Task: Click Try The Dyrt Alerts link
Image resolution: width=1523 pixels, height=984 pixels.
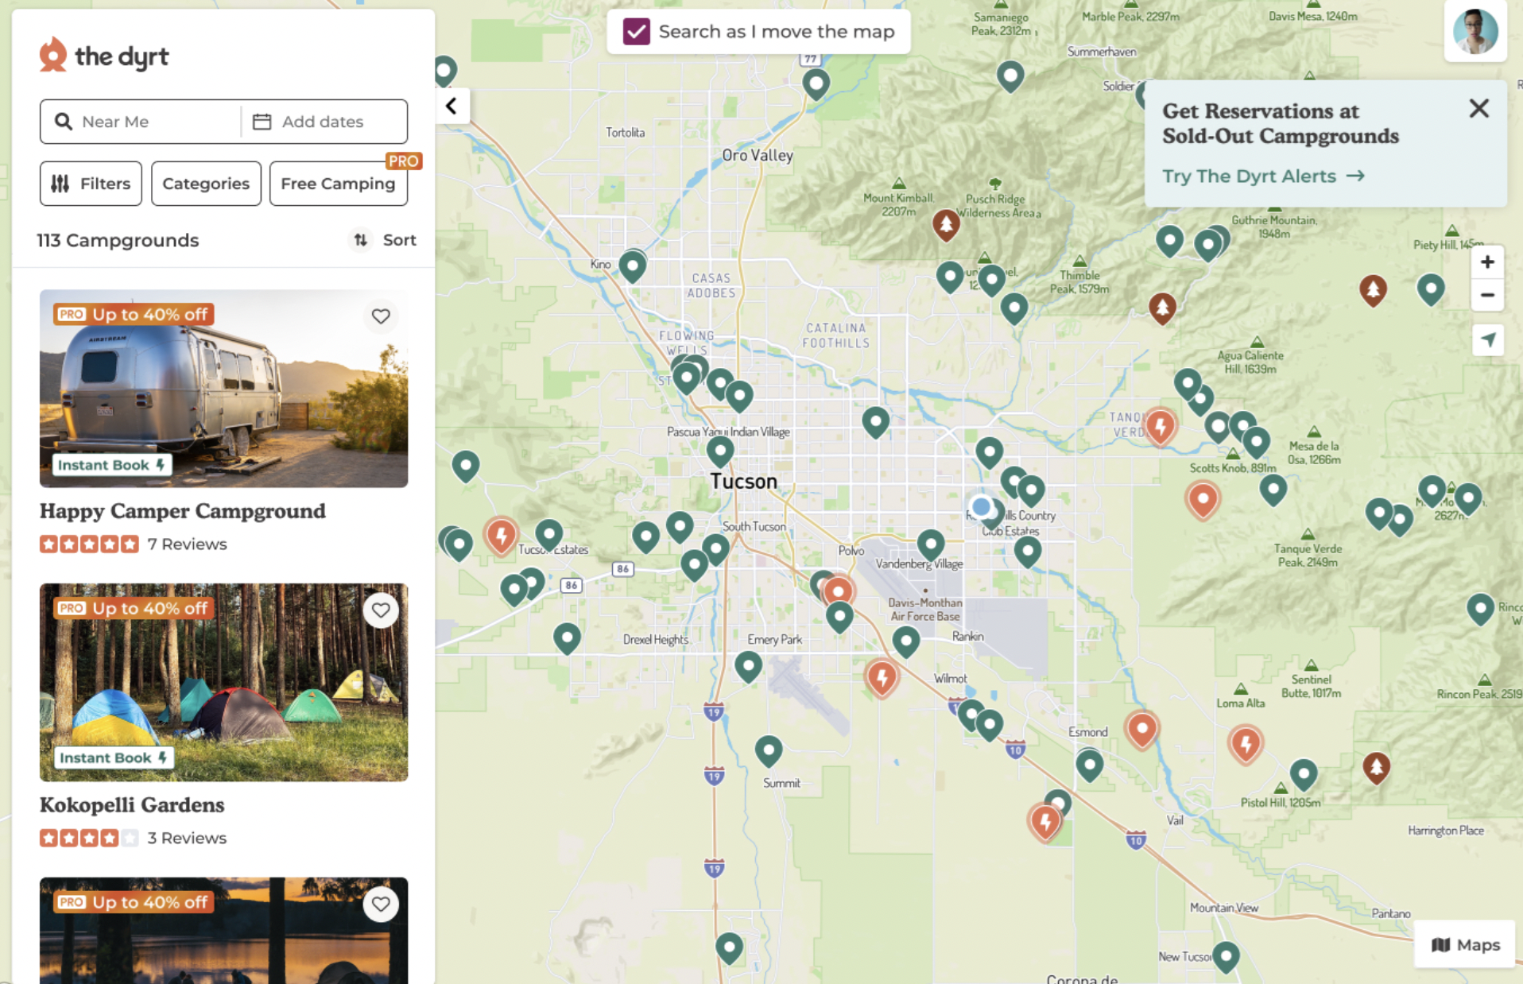Action: [1263, 176]
